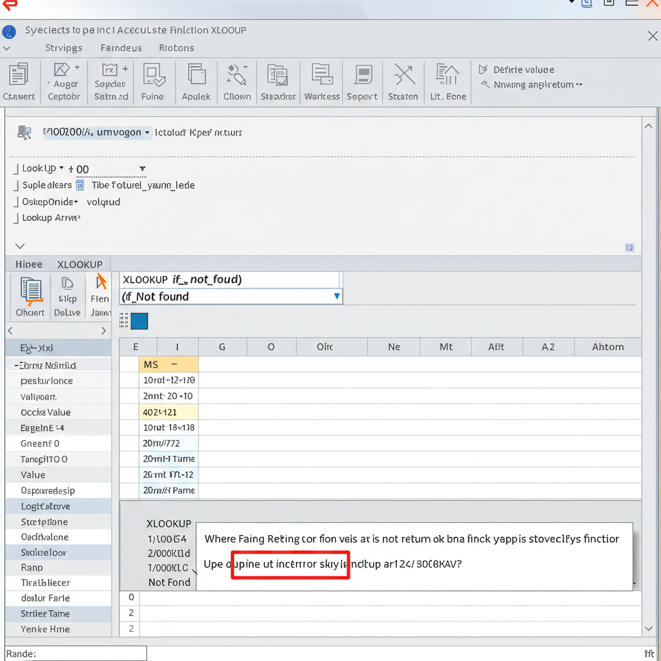Click the dotted grip icon beside blue square
This screenshot has width=661, height=661.
coord(123,320)
